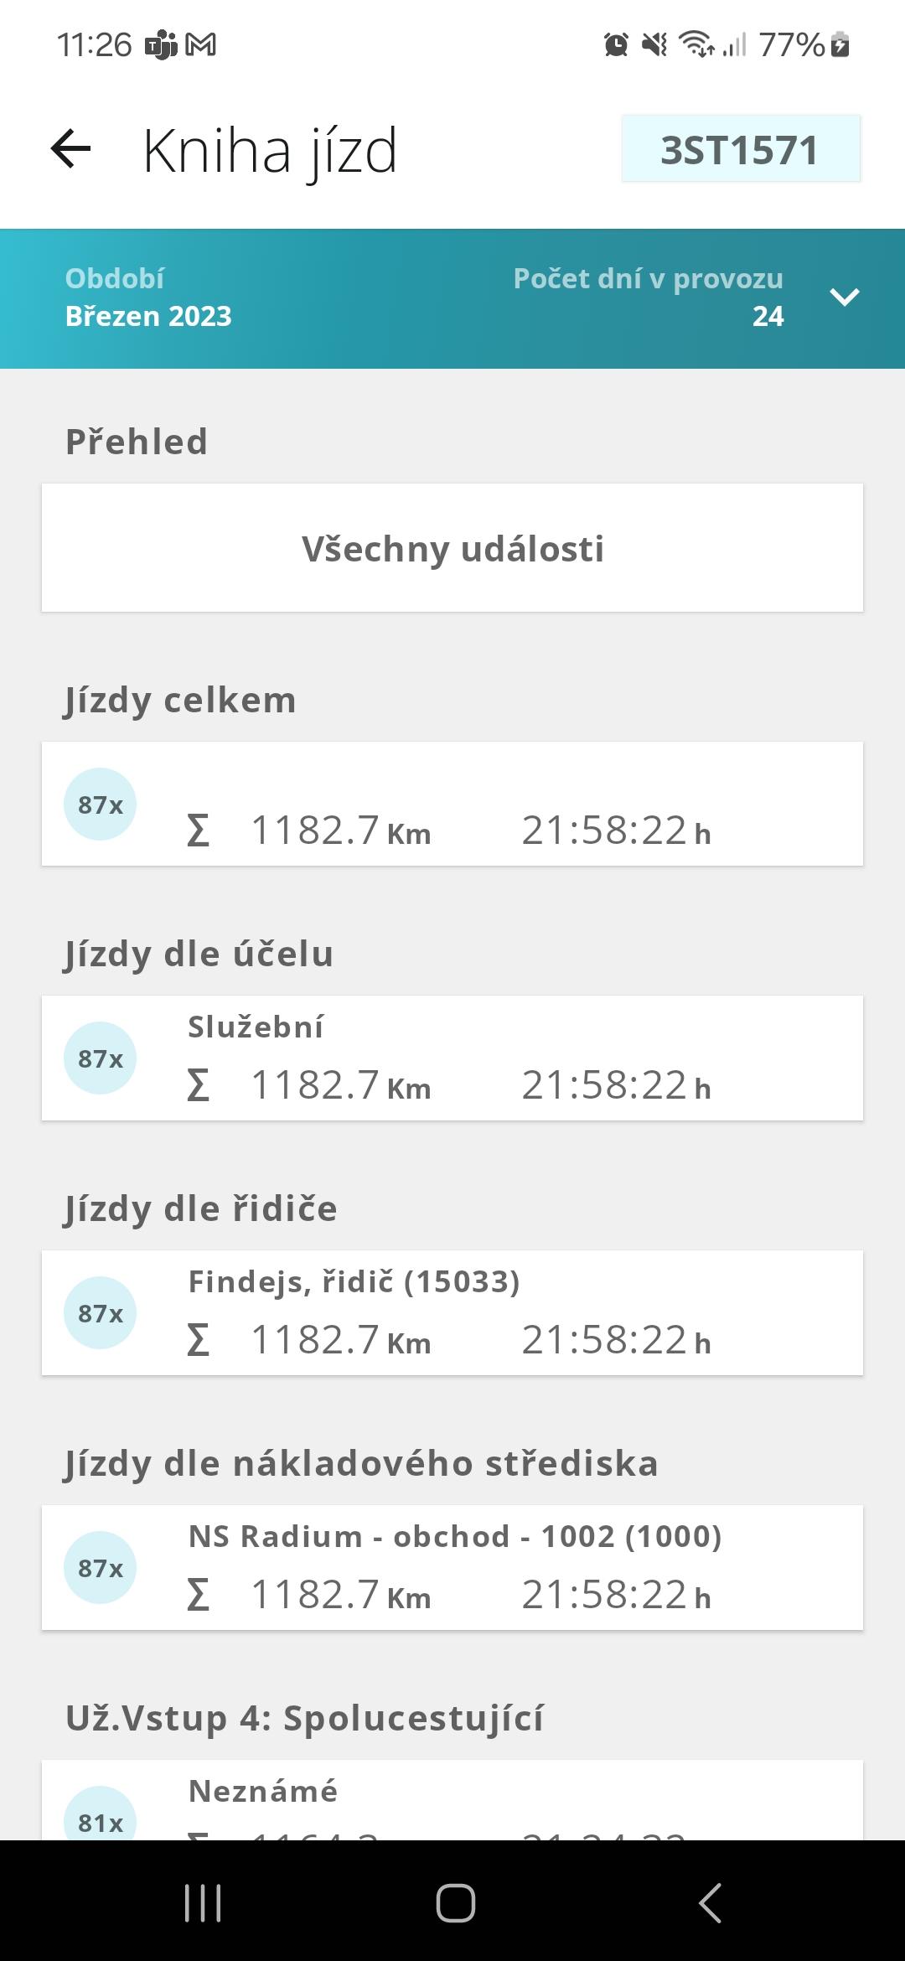Open the 3ST1571 vehicle plate selector
Screen dimensions: 905x1961
[741, 149]
